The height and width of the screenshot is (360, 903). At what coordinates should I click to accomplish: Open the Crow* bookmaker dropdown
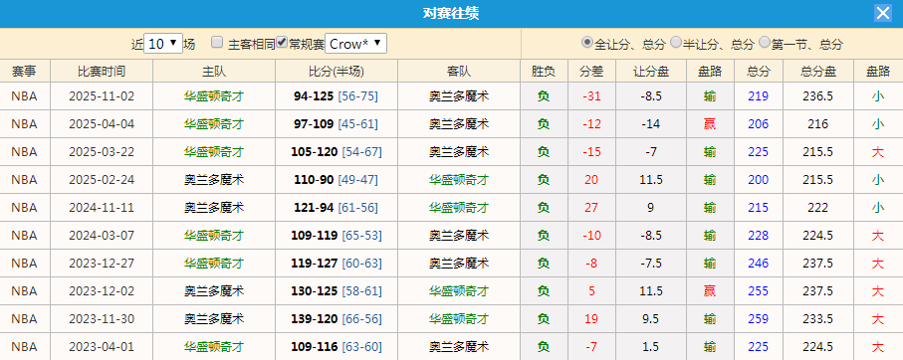click(x=355, y=44)
